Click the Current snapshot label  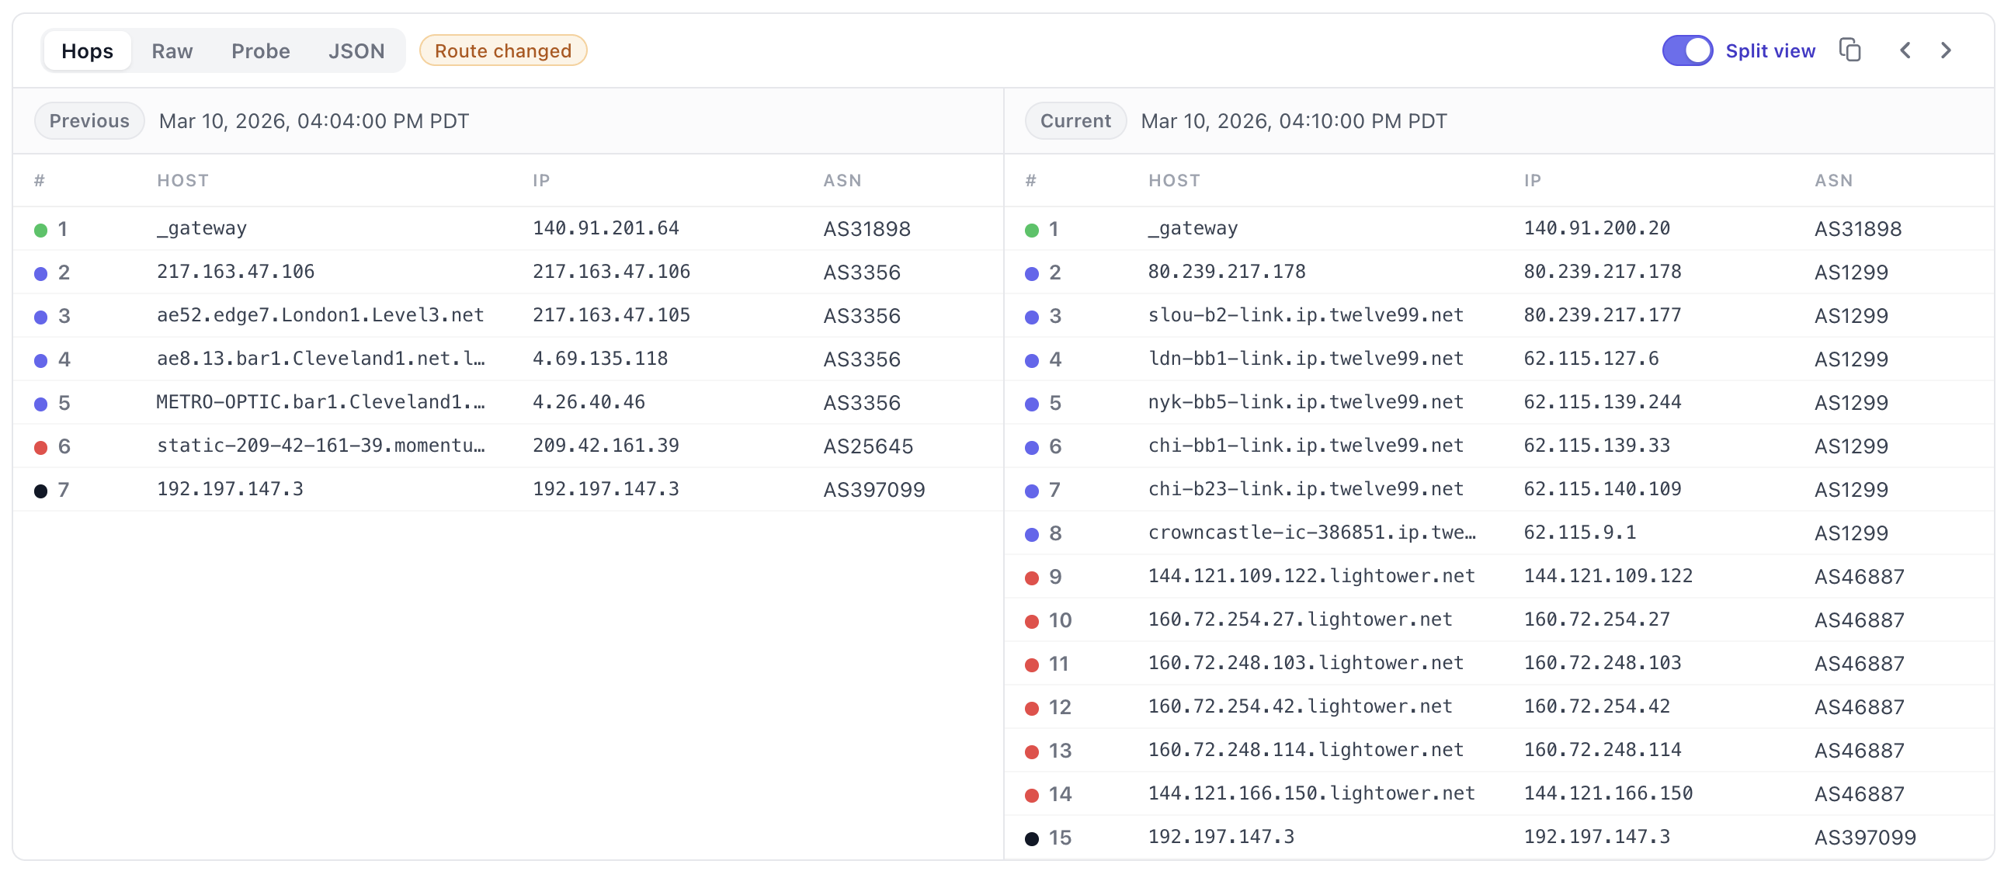tap(1075, 121)
